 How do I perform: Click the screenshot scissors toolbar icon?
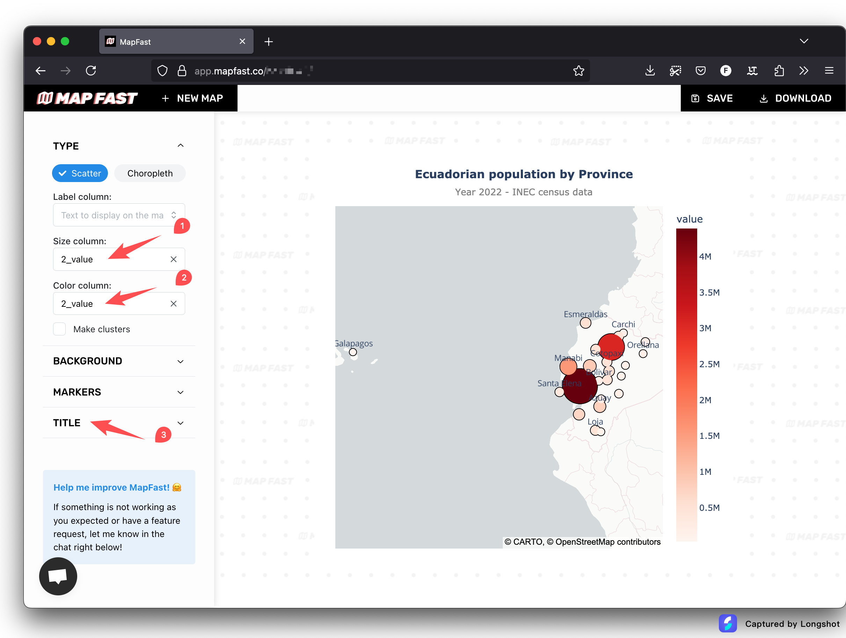point(676,71)
